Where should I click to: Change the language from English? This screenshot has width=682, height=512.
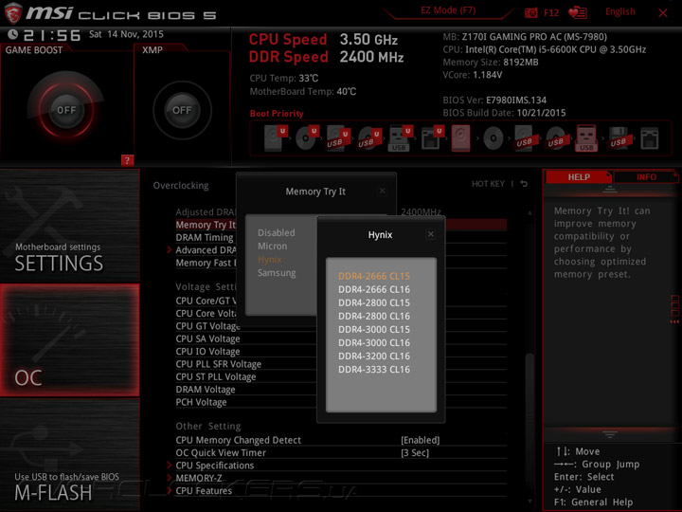[619, 11]
